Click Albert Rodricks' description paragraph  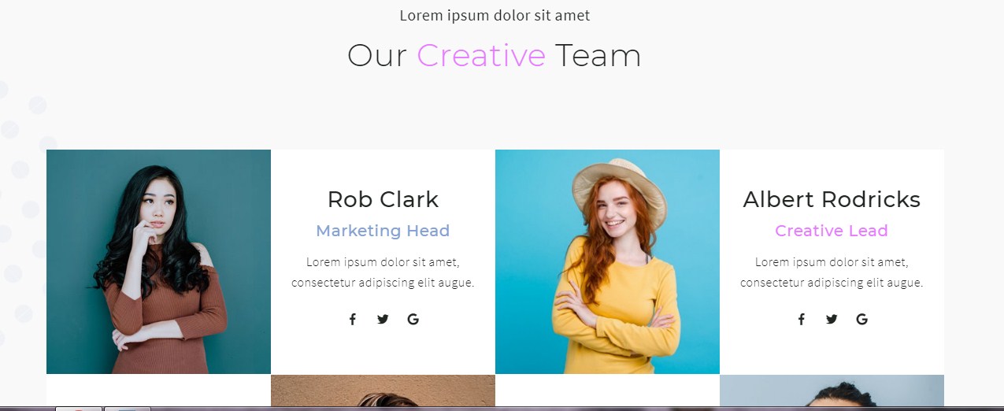[832, 272]
